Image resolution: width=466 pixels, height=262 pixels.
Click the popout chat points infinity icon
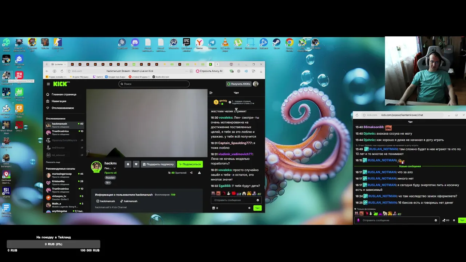coord(446,220)
